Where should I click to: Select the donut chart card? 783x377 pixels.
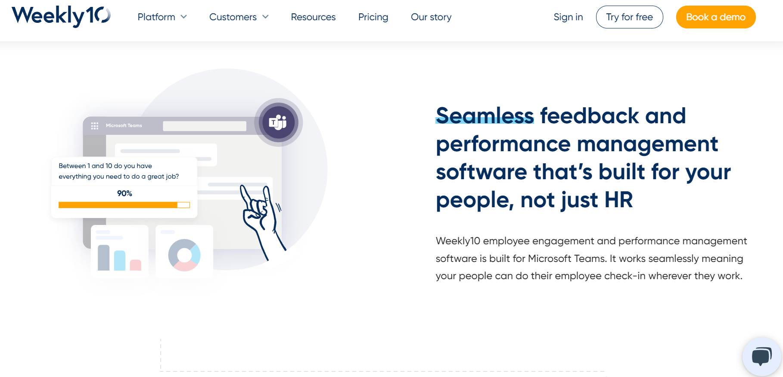[184, 252]
